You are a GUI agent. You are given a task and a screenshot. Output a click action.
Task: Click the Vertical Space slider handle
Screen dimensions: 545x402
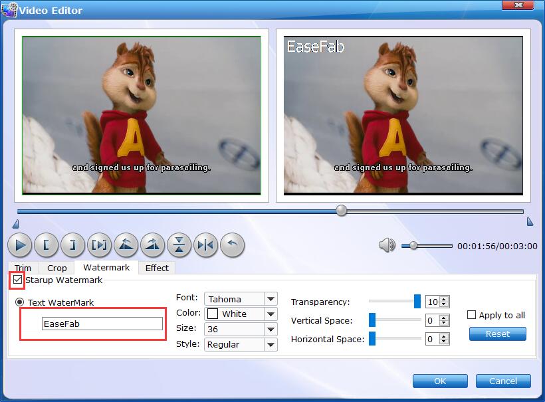coord(372,320)
